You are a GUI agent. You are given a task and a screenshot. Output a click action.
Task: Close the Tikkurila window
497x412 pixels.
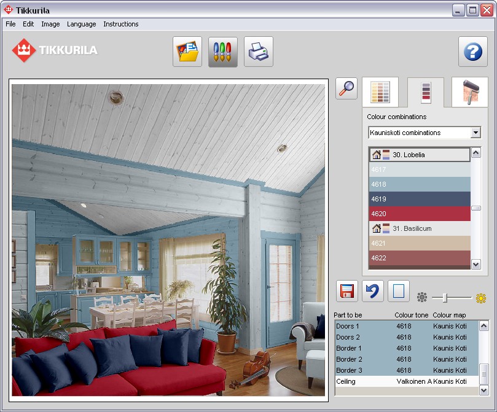[487, 10]
